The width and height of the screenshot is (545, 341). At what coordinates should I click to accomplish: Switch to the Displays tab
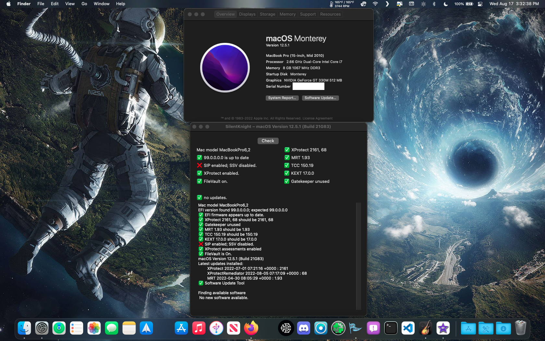247,14
